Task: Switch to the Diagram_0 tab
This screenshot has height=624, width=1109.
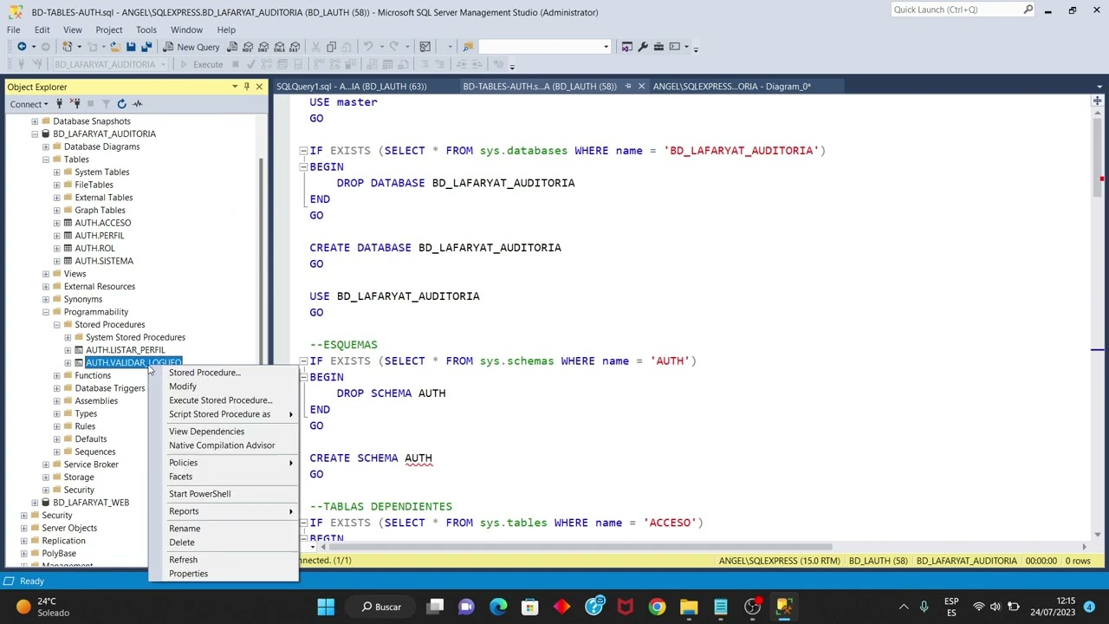Action: coord(731,87)
